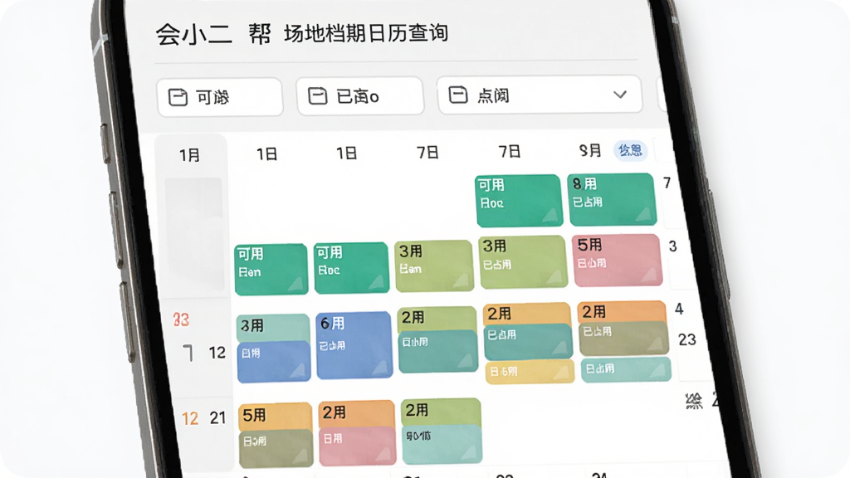This screenshot has height=478, width=850.
Task: Click the 会小二 app name
Action: [194, 35]
